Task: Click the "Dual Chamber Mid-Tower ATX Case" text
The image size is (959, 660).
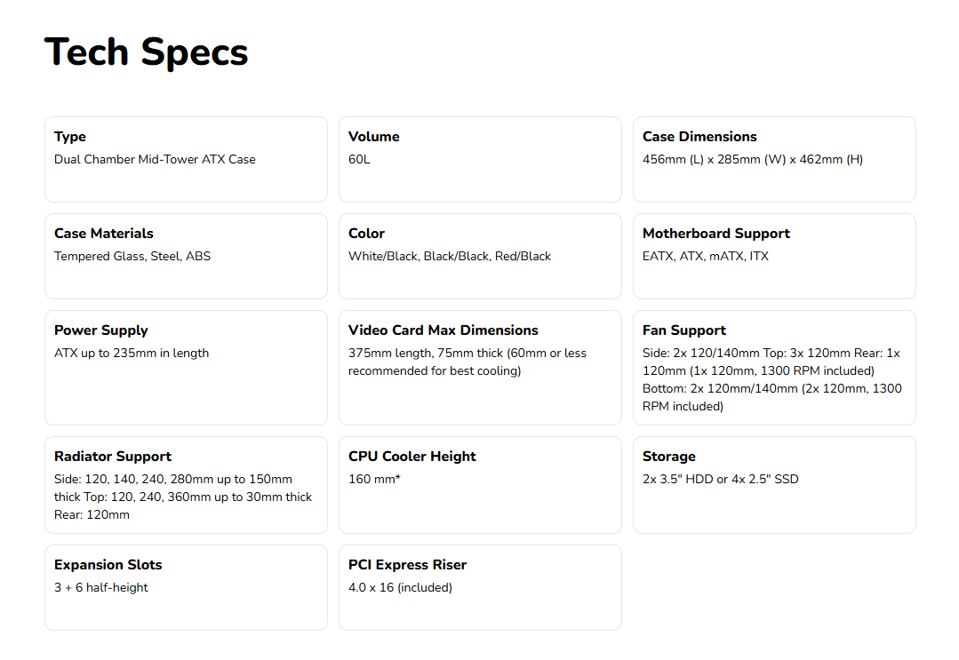Action: tap(155, 160)
